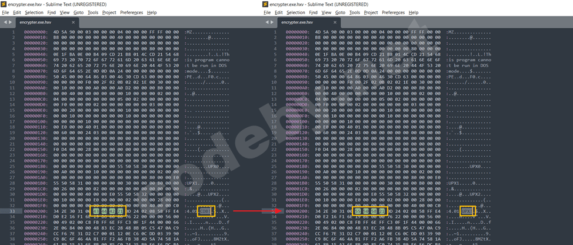Click 't be run in DOS' text in right window
This screenshot has width=573, height=245.
pos(468,66)
